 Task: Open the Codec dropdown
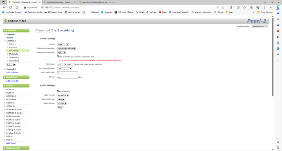tap(63, 44)
